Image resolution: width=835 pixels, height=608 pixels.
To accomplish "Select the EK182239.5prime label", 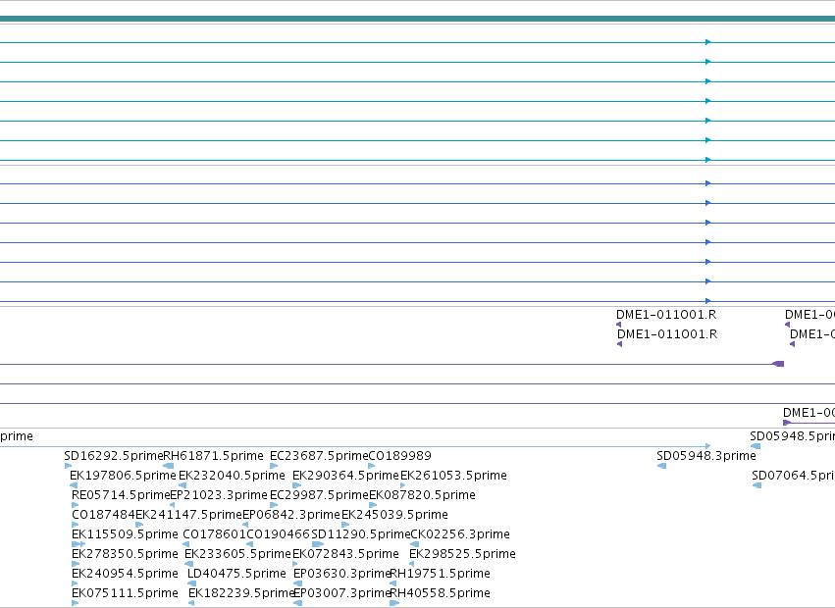I will pos(241,593).
